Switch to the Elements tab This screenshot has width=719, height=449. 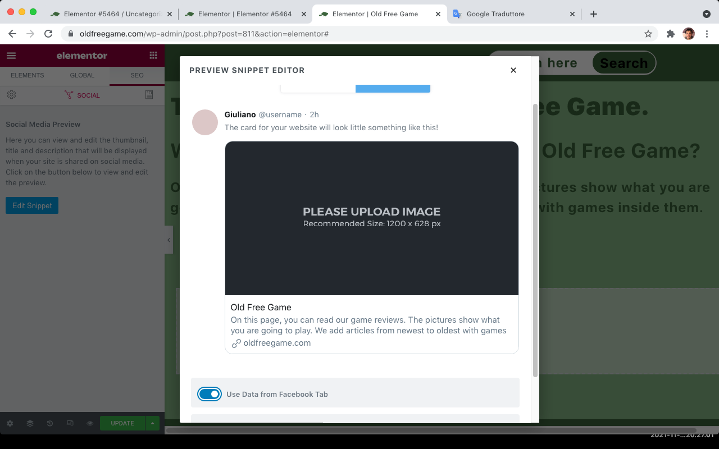[28, 75]
